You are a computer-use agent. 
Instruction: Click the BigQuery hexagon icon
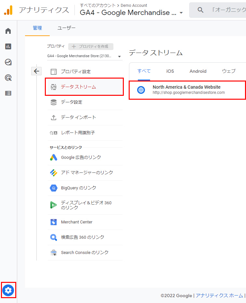coord(54,188)
